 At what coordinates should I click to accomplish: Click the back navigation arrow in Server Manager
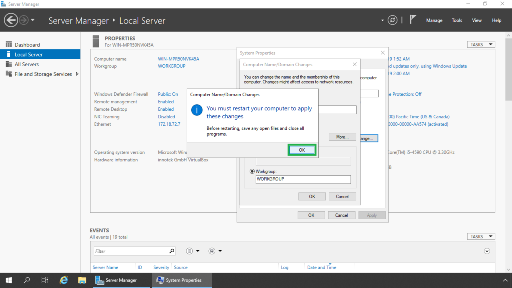[11, 20]
